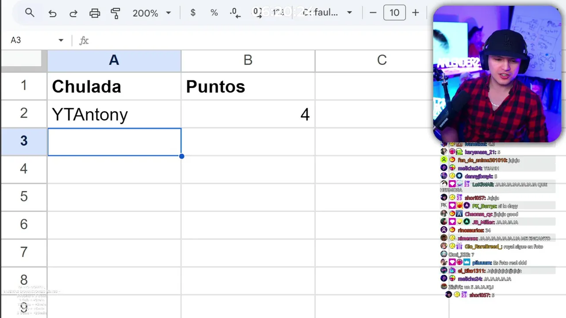
Task: Expand the name box dropdown arrow
Action: pos(61,40)
